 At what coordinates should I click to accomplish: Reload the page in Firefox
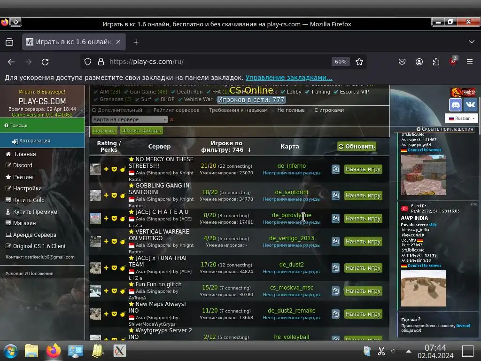pyautogui.click(x=45, y=62)
